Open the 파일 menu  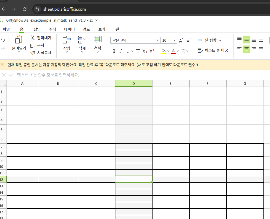6,29
